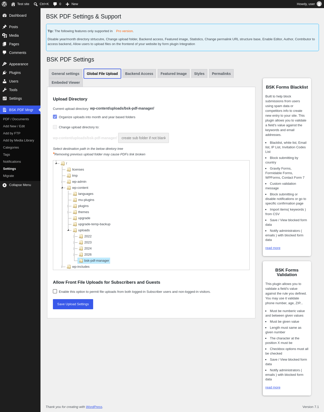Click the mu-plugins folder icon
Viewport: 324px width, 412px height.
[75, 200]
